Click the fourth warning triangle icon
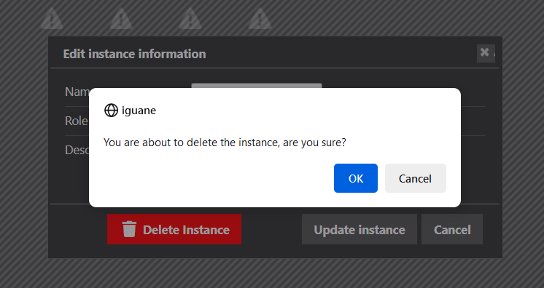Screen dimensions: 544x288 tap(260, 19)
